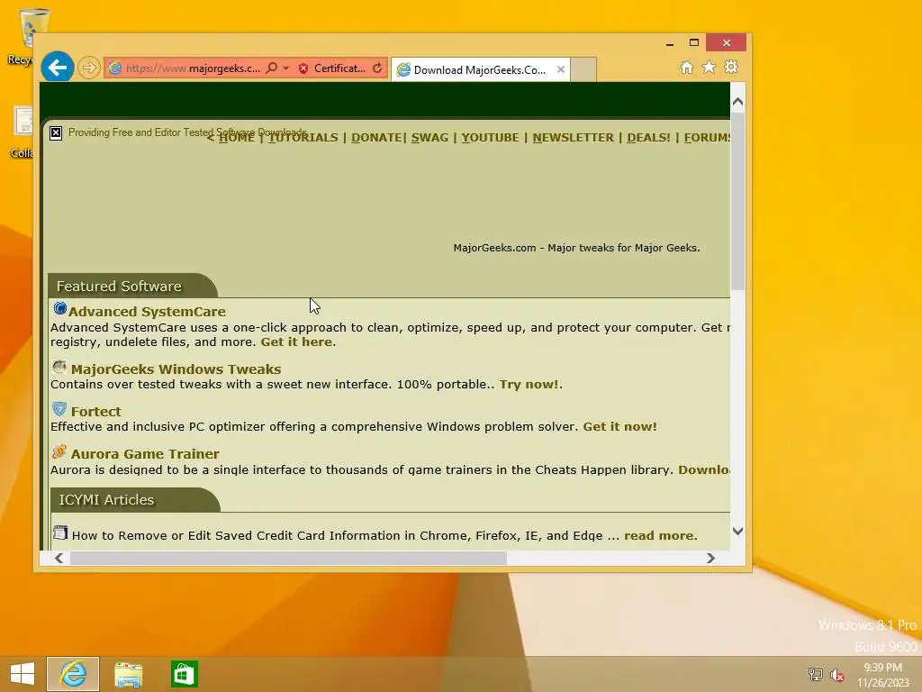Click the vertical scrollbar up arrow
The width and height of the screenshot is (922, 692).
pos(738,101)
